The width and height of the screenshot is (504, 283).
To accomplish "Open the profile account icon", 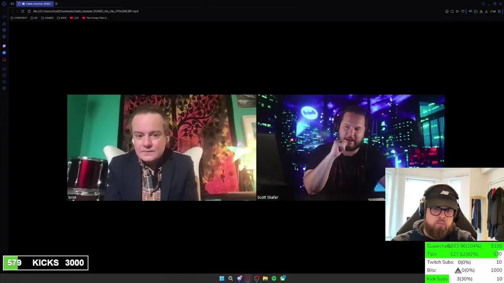I will pos(481,11).
